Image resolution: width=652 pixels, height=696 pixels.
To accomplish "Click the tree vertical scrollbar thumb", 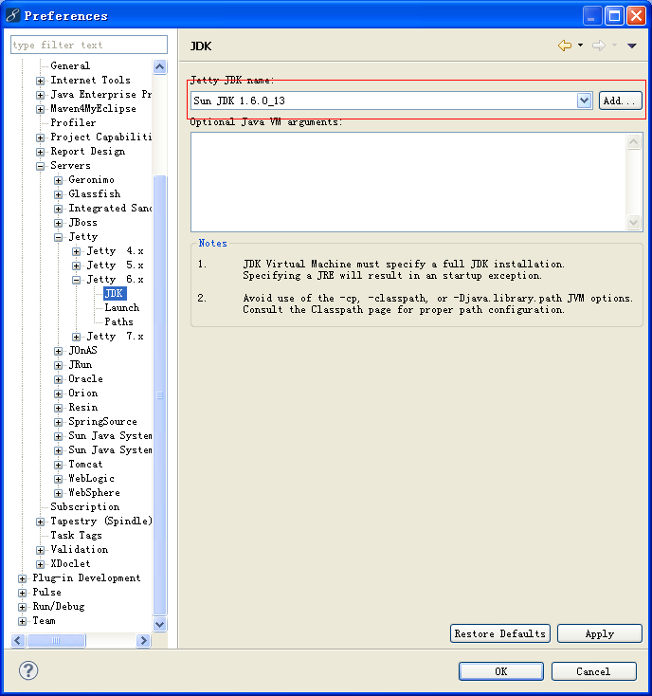I will pos(159,395).
